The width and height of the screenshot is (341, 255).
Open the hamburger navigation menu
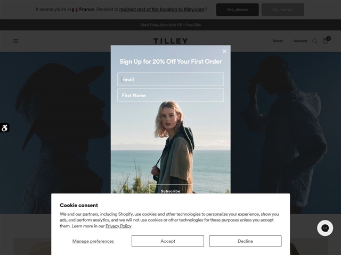[x=15, y=41]
